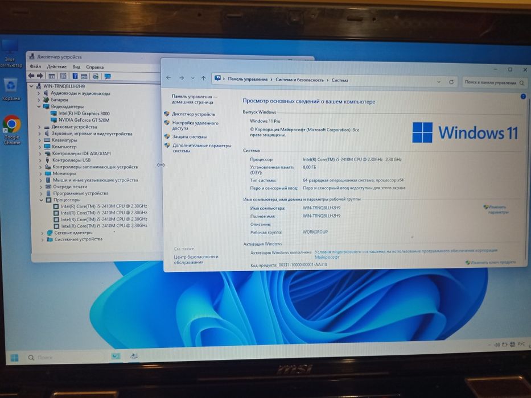Select the Системные устройства category
Viewport: 531px width, 398px height.
click(78, 239)
